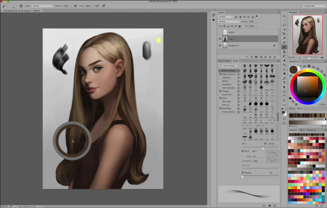This screenshot has width=327, height=208.
Task: Select the Eraser tool
Action: (284, 61)
